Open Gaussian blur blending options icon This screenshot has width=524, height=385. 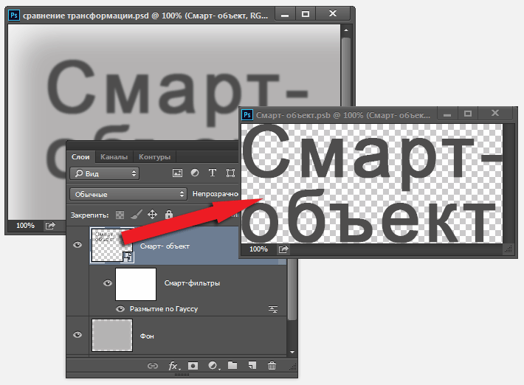pyautogui.click(x=273, y=309)
